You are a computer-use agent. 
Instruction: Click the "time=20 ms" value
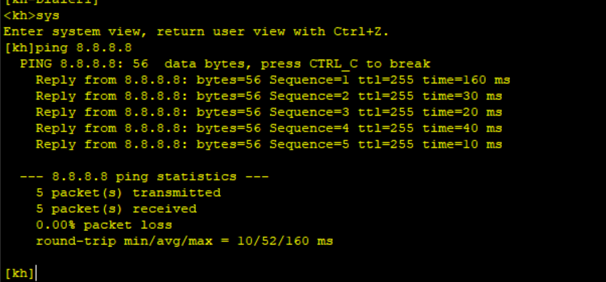(462, 112)
